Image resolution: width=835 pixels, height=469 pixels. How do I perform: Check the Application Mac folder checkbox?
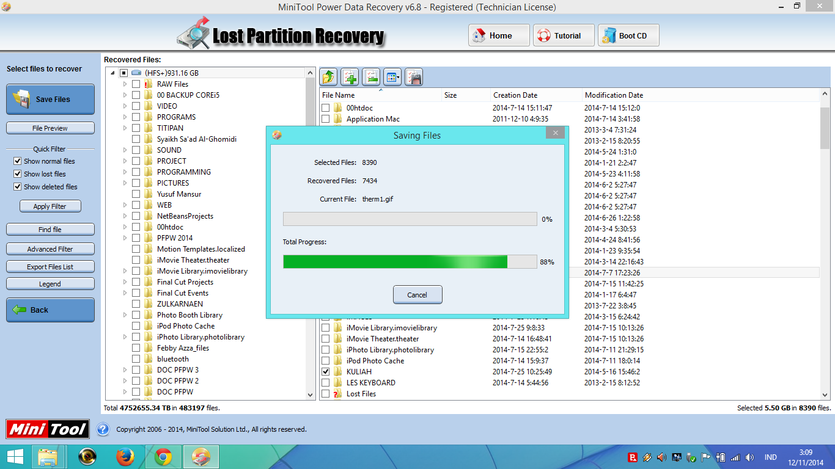(326, 119)
